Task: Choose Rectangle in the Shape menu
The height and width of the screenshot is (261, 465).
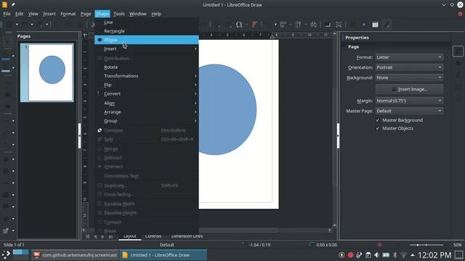Action: point(147,31)
